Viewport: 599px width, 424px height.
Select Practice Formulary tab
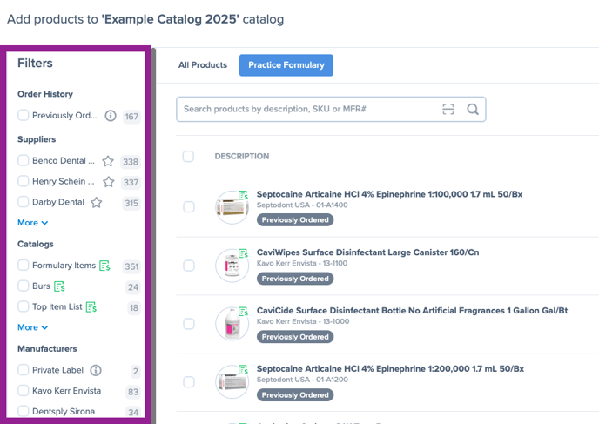286,65
